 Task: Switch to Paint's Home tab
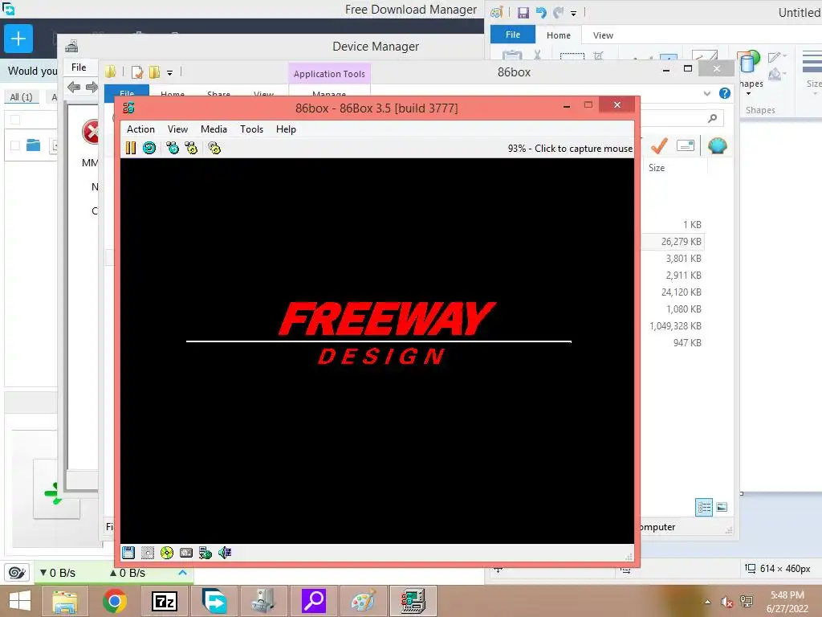coord(559,35)
